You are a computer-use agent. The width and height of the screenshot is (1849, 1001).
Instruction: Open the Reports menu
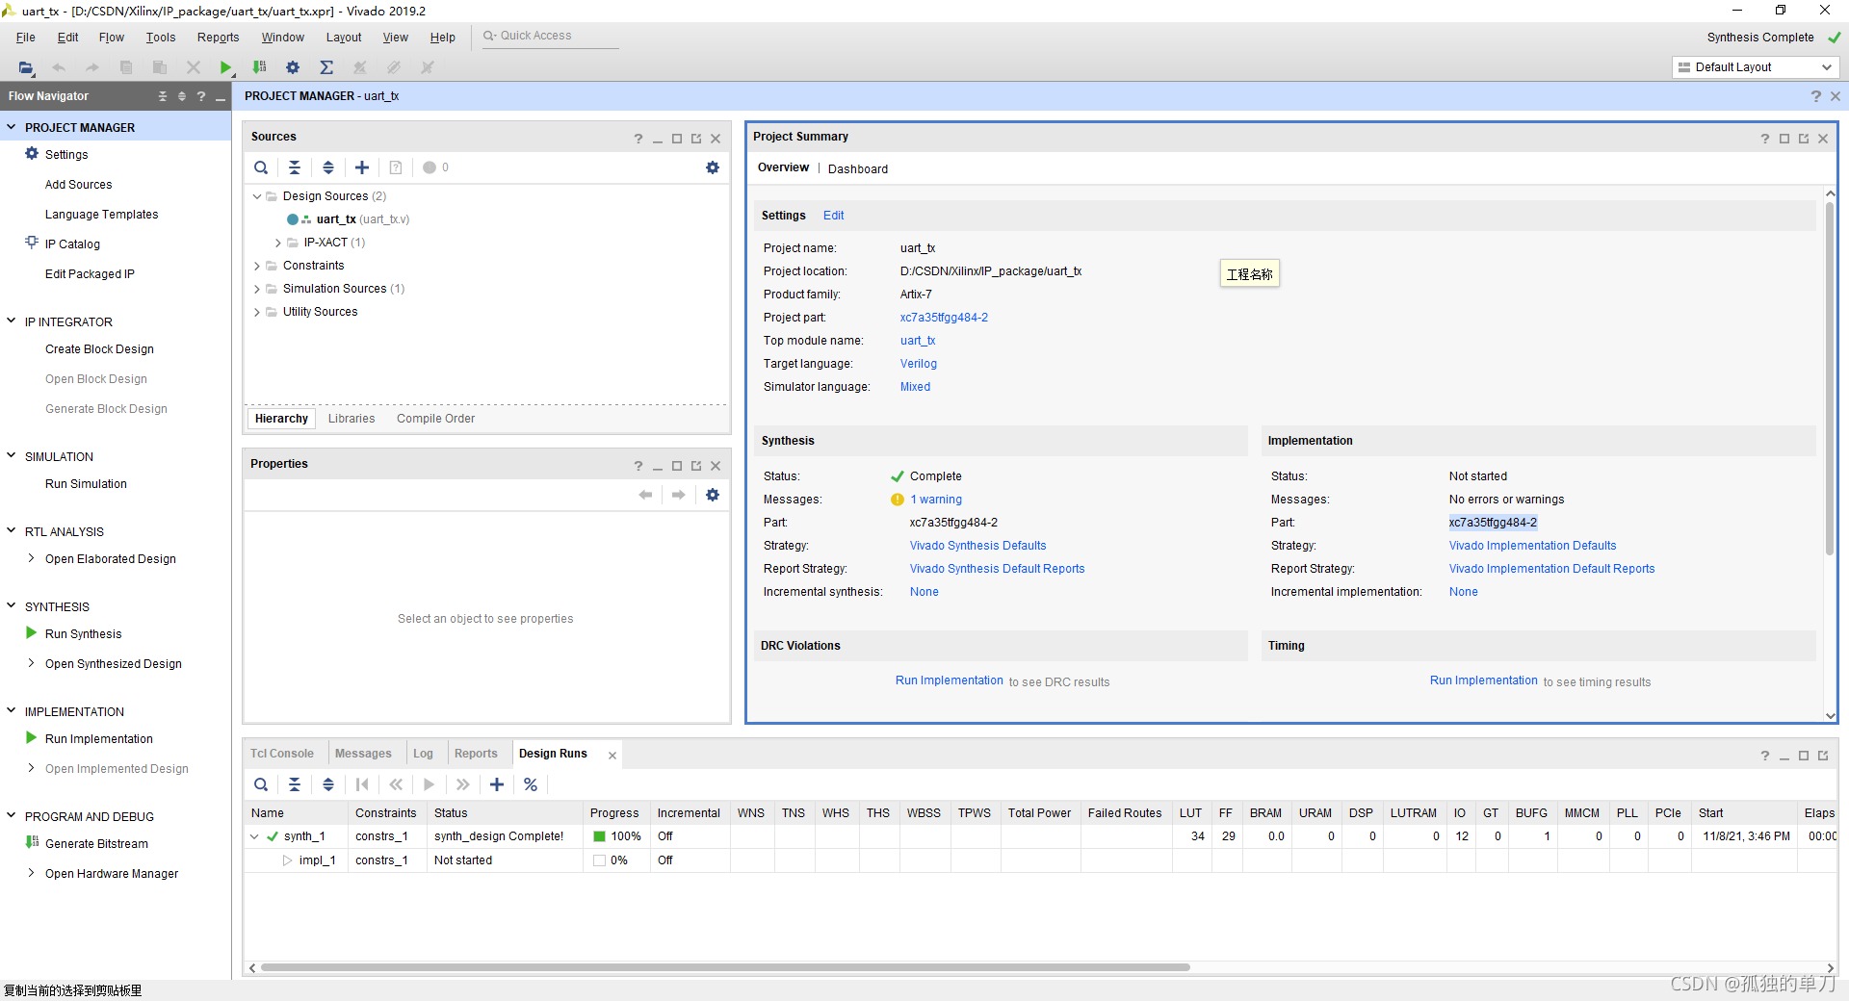[218, 38]
